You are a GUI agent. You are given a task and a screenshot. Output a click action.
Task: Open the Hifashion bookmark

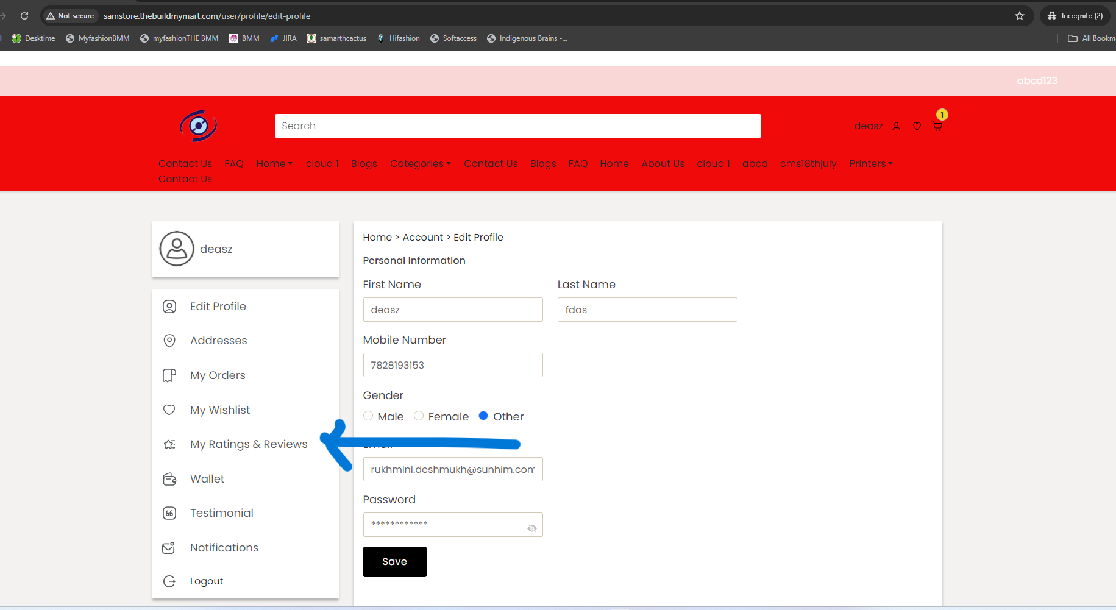399,38
